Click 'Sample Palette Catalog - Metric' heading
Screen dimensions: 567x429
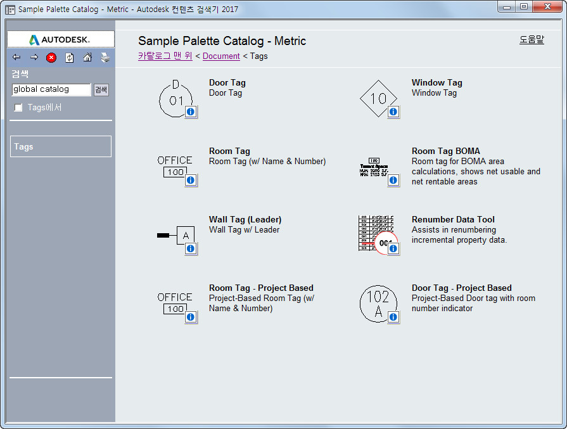click(x=222, y=41)
